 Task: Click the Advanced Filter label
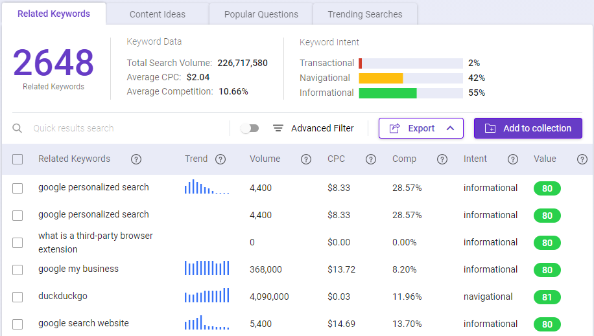click(x=322, y=128)
